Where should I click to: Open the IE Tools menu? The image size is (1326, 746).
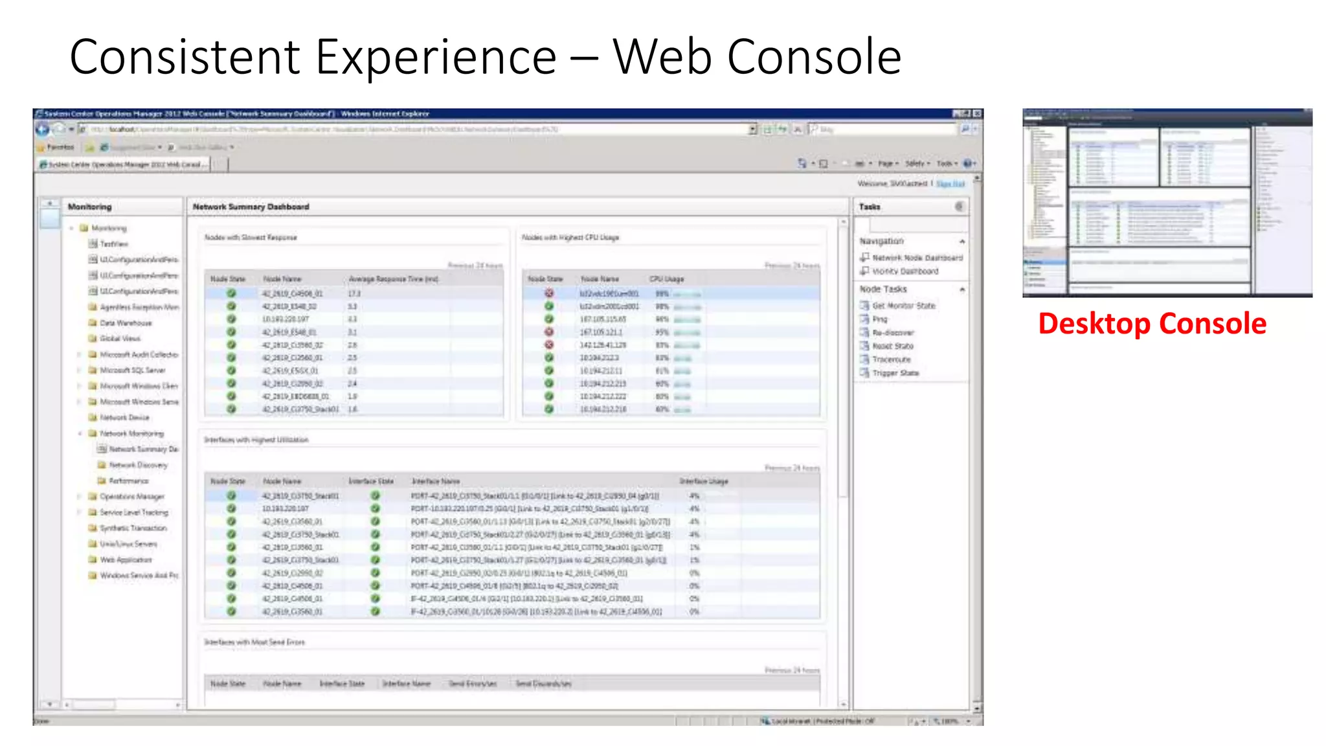(947, 164)
